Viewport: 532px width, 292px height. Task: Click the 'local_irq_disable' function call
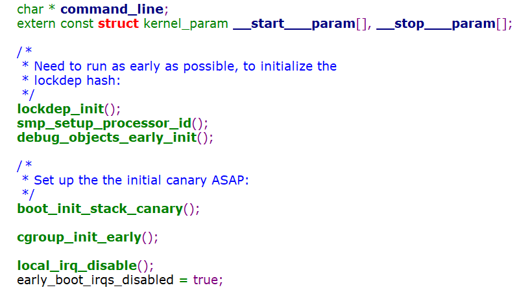(77, 265)
